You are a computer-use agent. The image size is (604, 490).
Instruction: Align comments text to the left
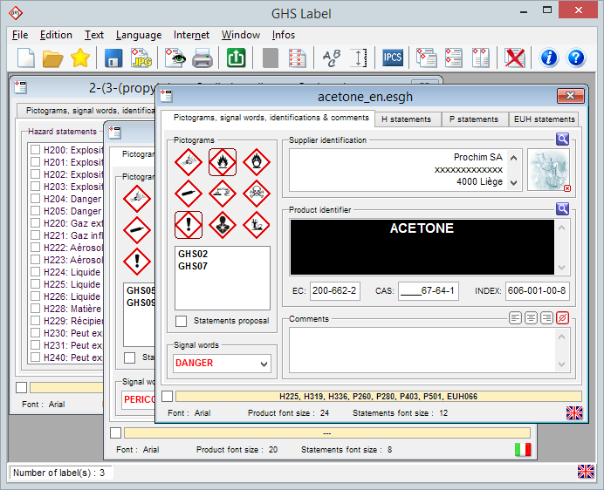[515, 318]
